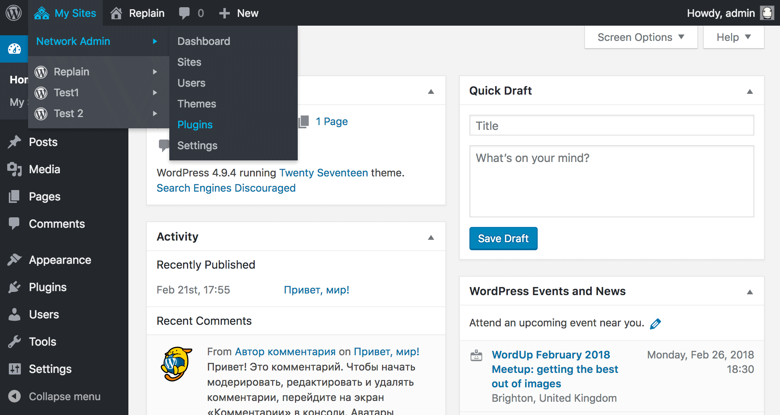The width and height of the screenshot is (780, 415).
Task: Expand the Network Admin submenu arrow
Action: (x=155, y=41)
